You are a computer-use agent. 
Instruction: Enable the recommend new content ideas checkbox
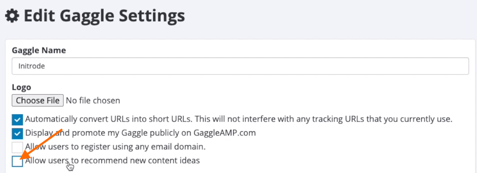17,161
